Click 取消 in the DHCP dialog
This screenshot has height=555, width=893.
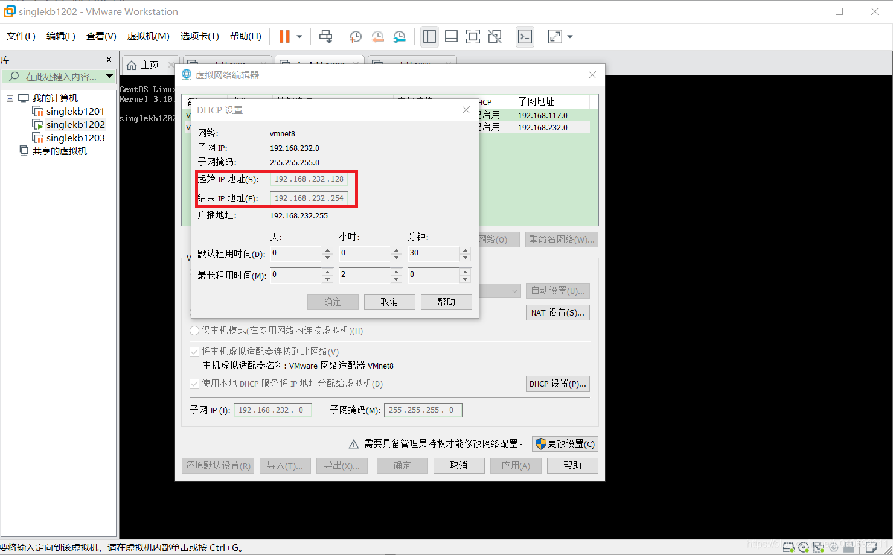click(x=389, y=302)
